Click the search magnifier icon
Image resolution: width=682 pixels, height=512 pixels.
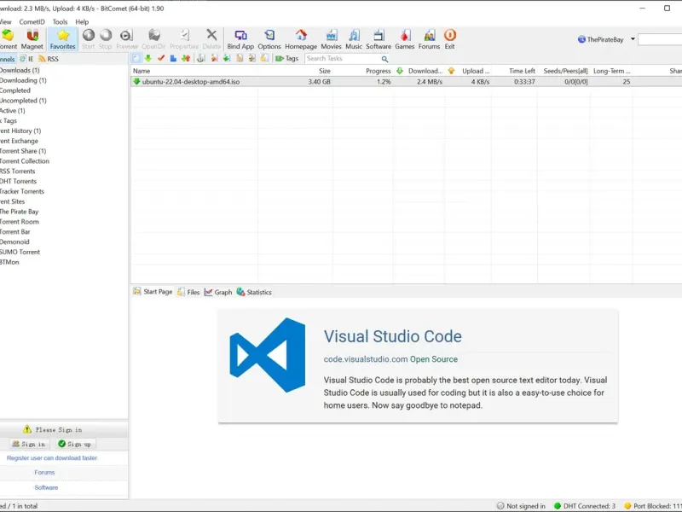(x=384, y=59)
